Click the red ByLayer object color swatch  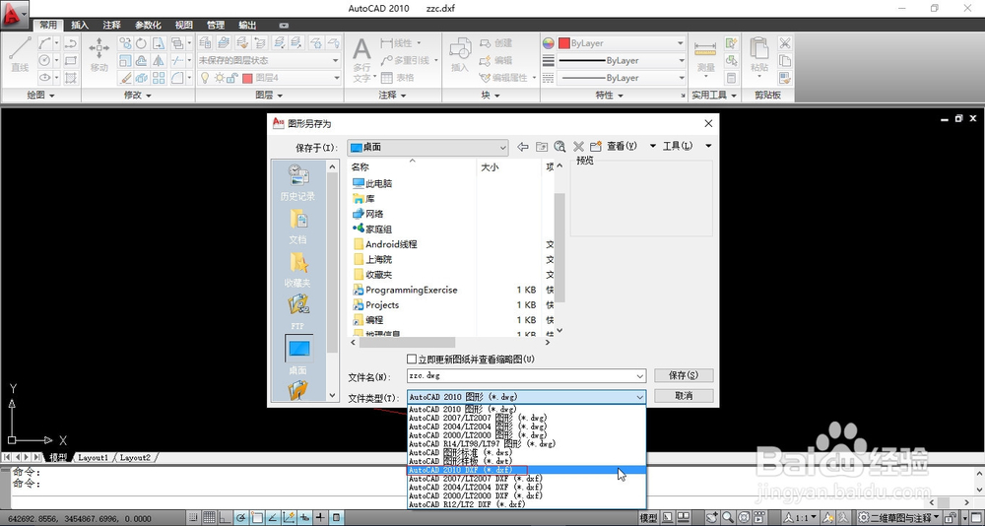point(564,43)
